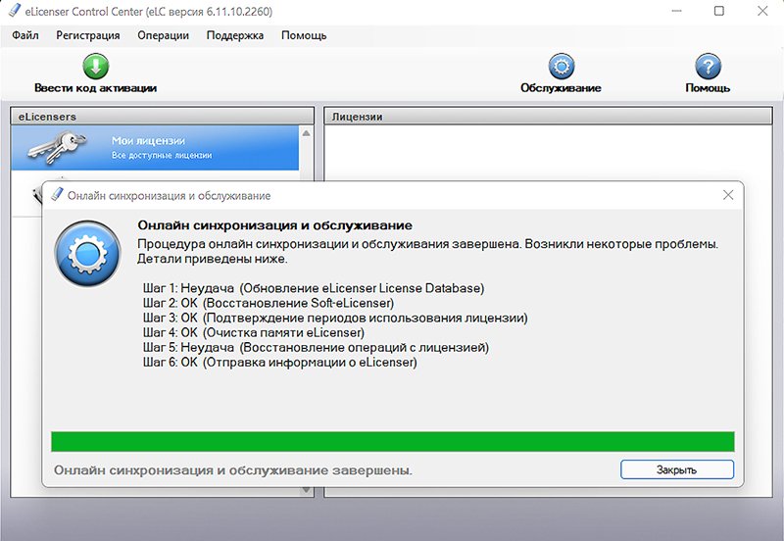Viewport: 784px width, 541px height.
Task: Click 'Шаг 2: OK' Soft-eLicenser line
Action: click(x=268, y=303)
